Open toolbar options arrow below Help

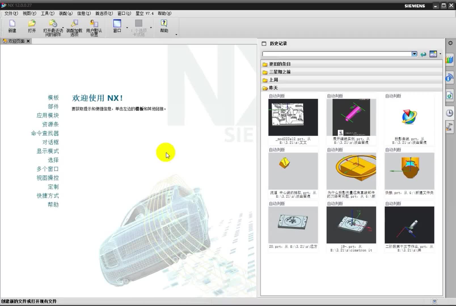tap(176, 35)
